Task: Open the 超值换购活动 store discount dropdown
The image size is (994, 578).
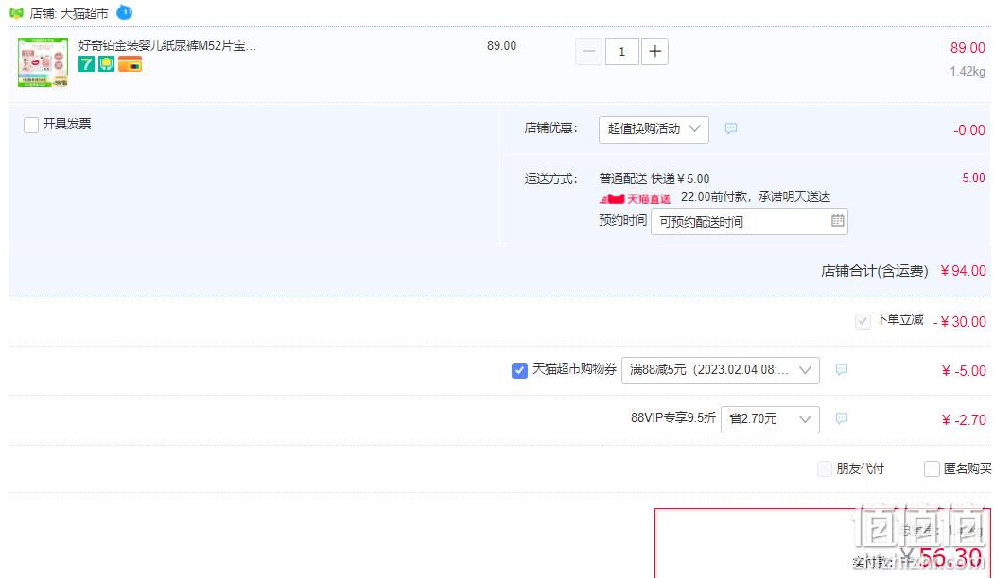Action: pyautogui.click(x=654, y=129)
